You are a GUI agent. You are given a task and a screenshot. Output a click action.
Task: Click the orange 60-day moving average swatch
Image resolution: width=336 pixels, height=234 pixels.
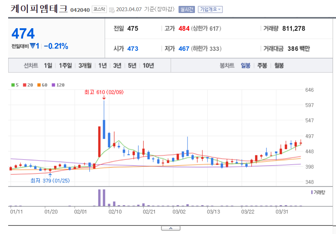[x=39, y=85]
